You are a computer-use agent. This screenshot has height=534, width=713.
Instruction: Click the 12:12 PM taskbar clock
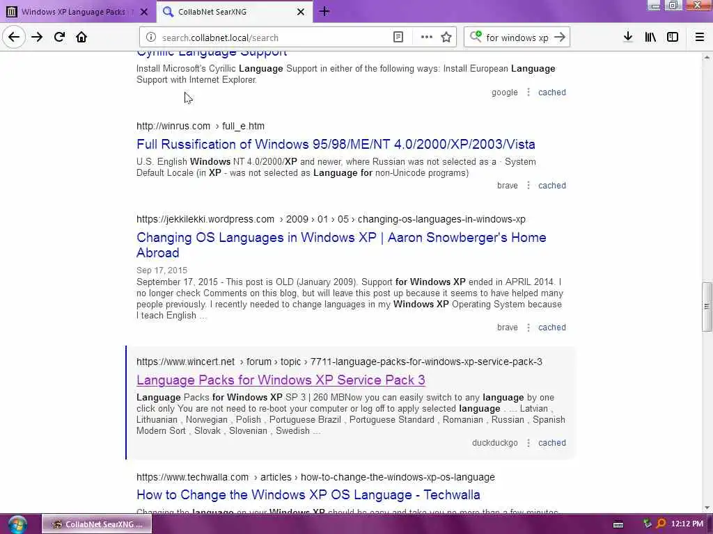[x=687, y=524]
